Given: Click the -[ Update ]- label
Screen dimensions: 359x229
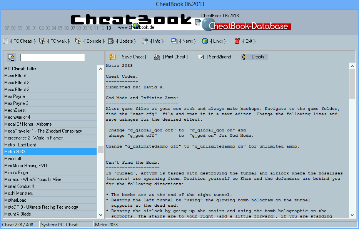Looking at the screenshot, I should click(x=126, y=41).
